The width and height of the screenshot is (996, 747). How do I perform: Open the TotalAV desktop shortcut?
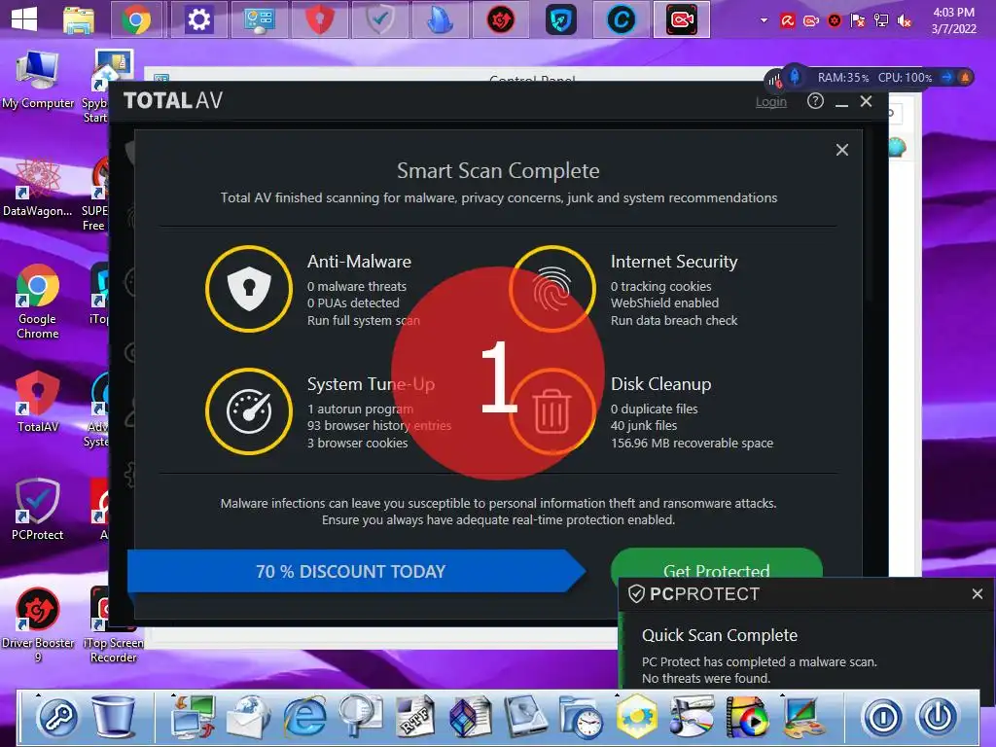tap(38, 402)
